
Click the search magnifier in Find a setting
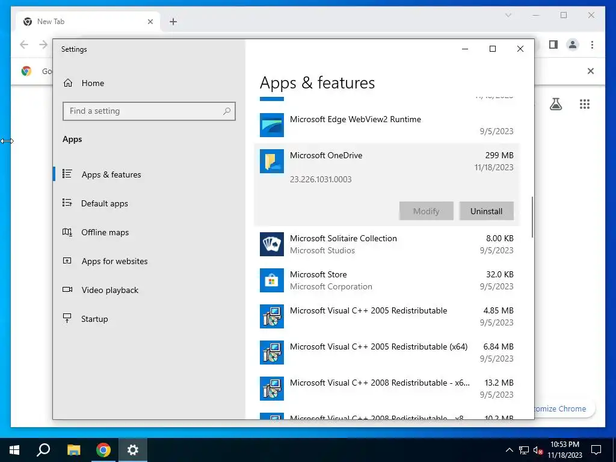tap(227, 111)
